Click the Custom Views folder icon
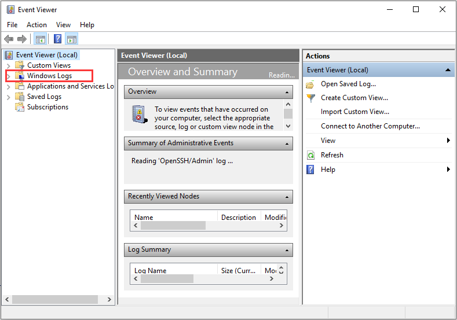The image size is (457, 320). click(20, 65)
